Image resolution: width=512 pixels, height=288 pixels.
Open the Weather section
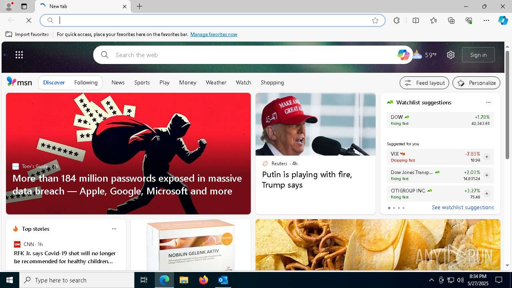[x=216, y=82]
